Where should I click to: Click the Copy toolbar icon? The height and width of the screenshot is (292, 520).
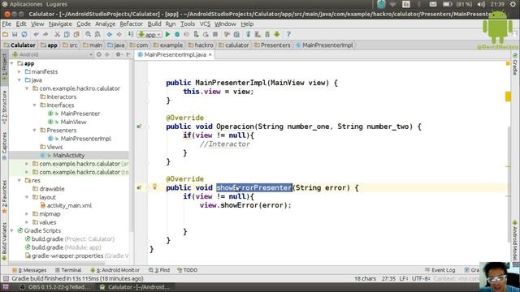(x=67, y=34)
